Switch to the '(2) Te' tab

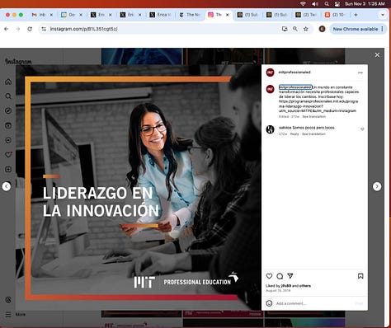(306, 15)
